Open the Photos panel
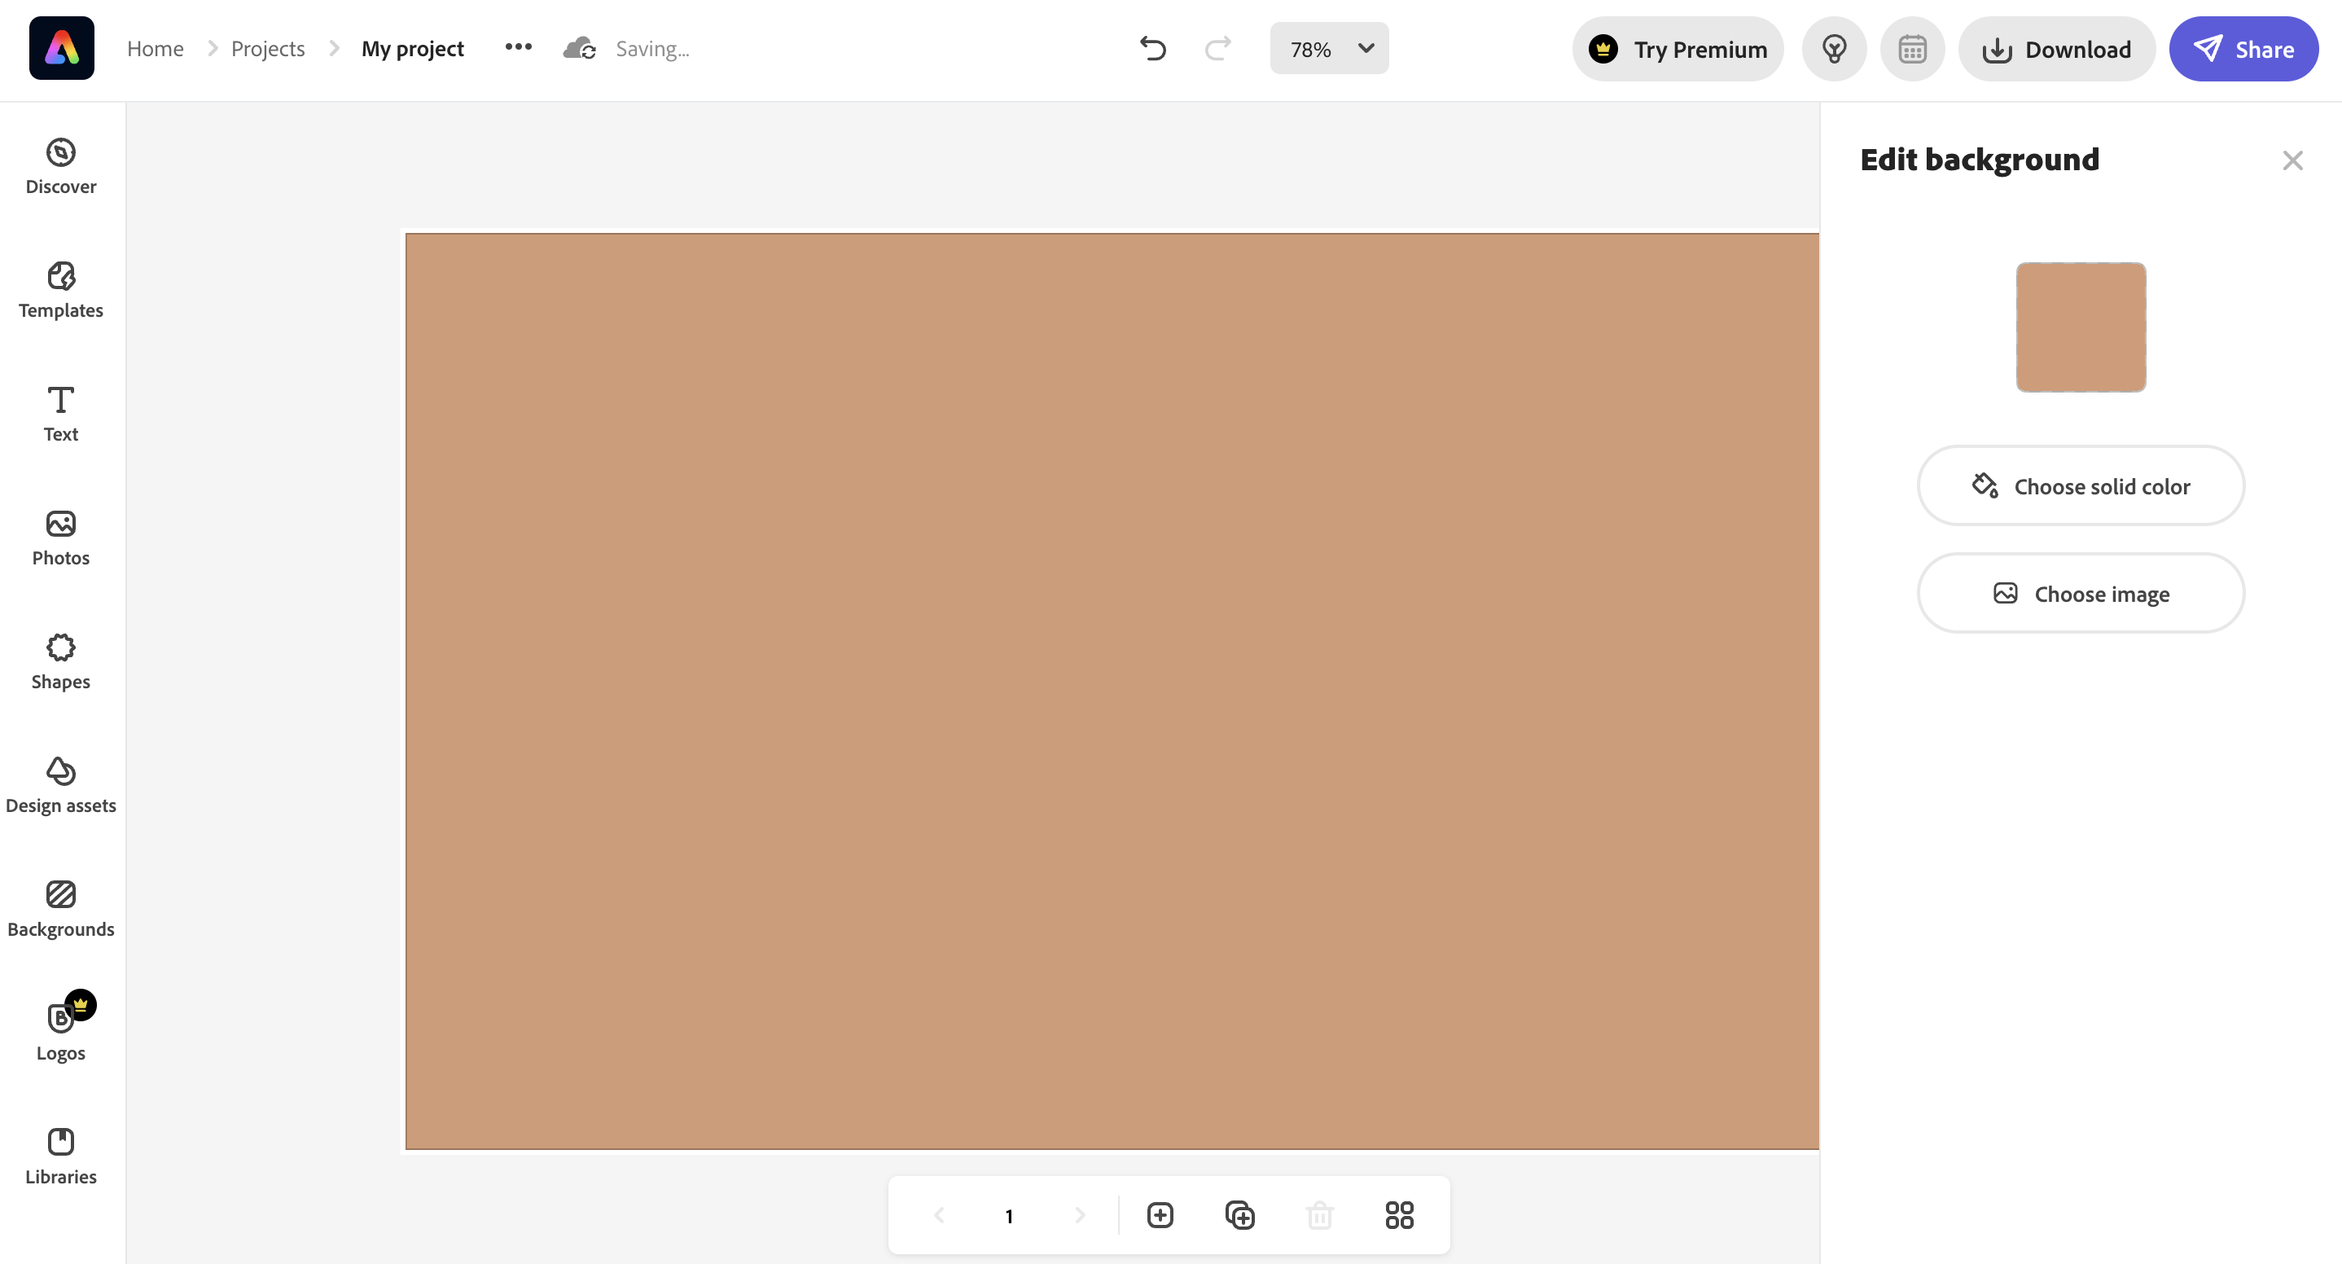Image resolution: width=2342 pixels, height=1264 pixels. coord(61,538)
